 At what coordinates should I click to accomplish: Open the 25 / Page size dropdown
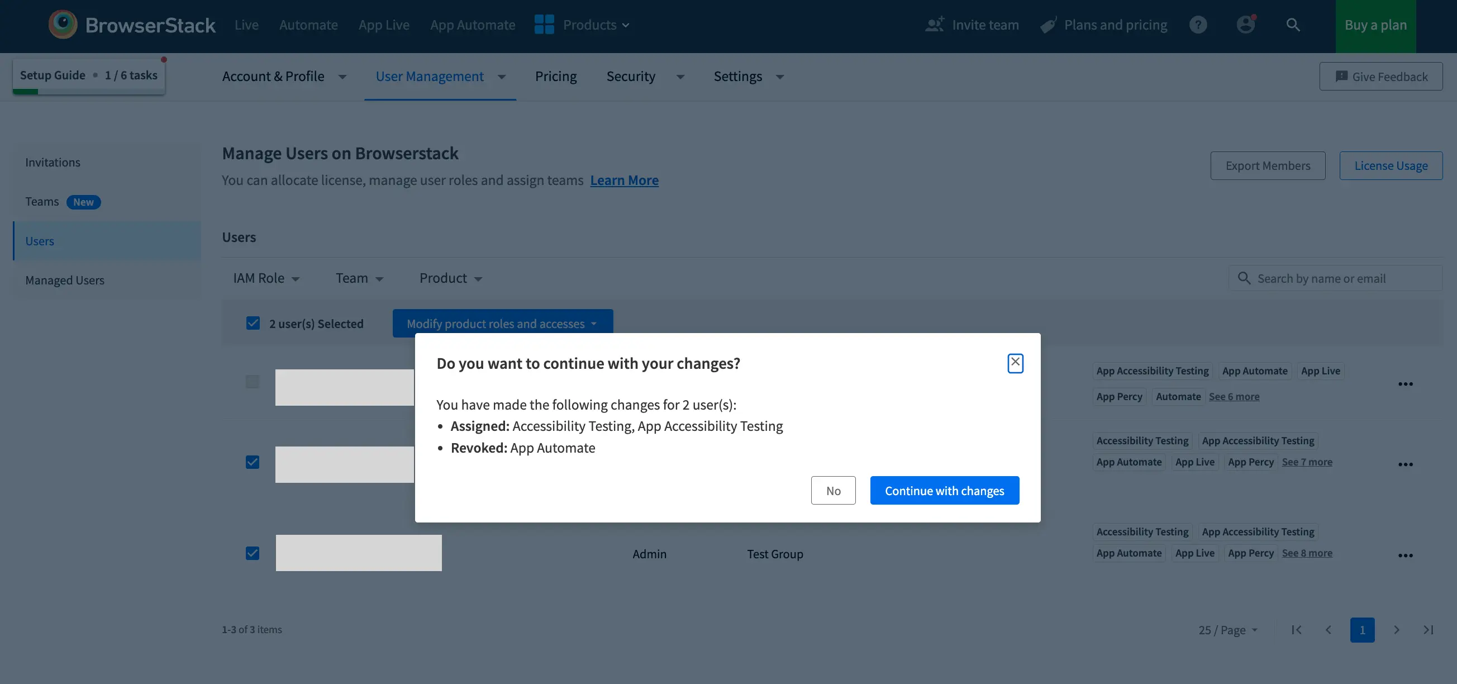tap(1227, 630)
